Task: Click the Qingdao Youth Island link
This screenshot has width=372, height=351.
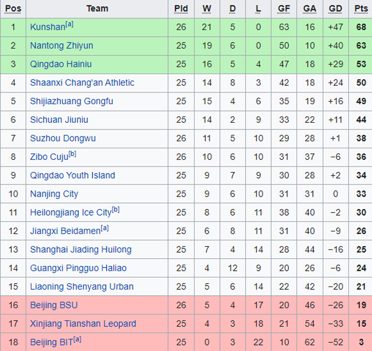Action: 72,176
